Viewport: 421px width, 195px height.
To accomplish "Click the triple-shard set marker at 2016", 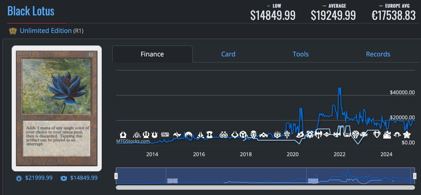I will point(200,134).
